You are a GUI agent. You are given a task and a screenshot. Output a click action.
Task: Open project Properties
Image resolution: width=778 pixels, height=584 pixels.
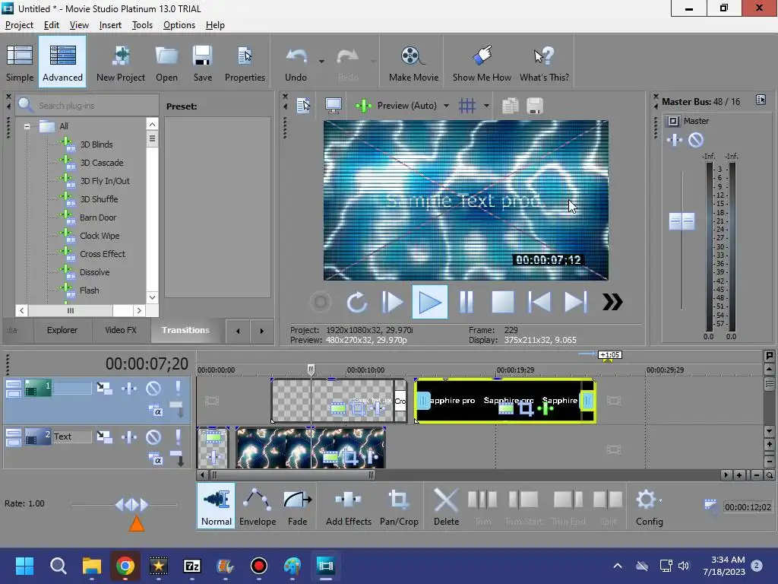click(x=245, y=62)
